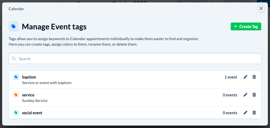Select the service tag name

28,95
